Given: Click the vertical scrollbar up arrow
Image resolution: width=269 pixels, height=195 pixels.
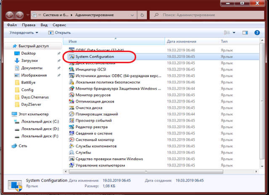Looking at the screenshot, I should click(262, 41).
